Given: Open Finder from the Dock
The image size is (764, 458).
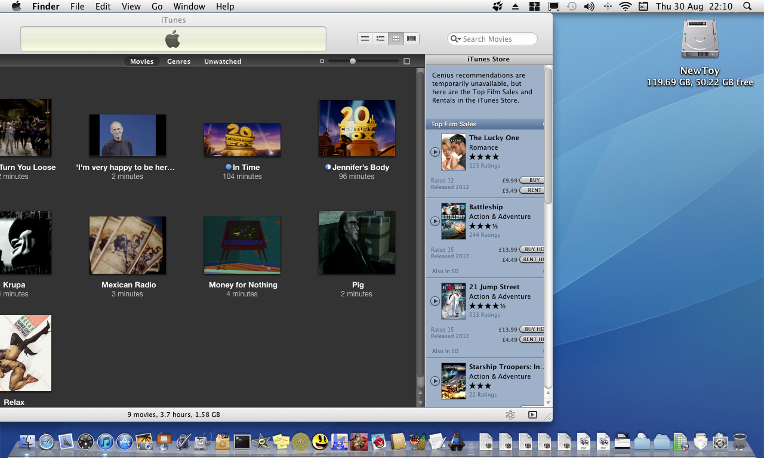Looking at the screenshot, I should (27, 442).
